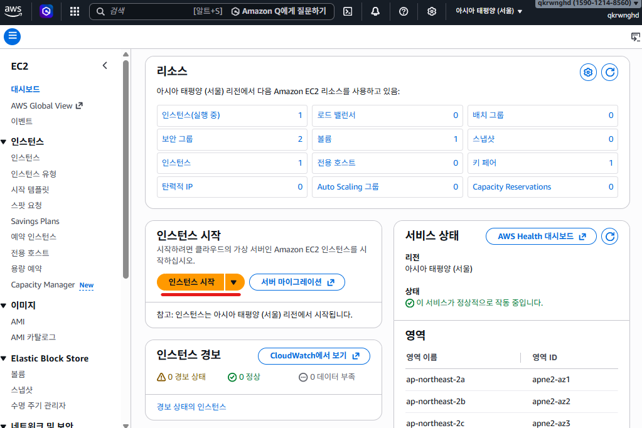Collapse the 이미지 sidebar section
This screenshot has width=642, height=428.
point(4,306)
